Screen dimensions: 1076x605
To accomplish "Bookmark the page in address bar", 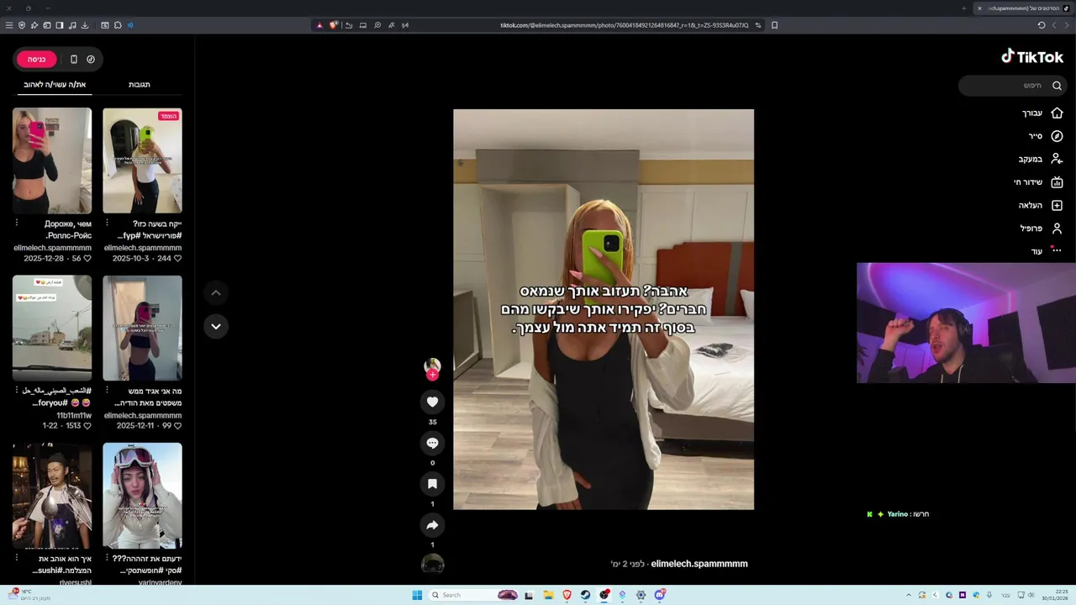I will 774,25.
